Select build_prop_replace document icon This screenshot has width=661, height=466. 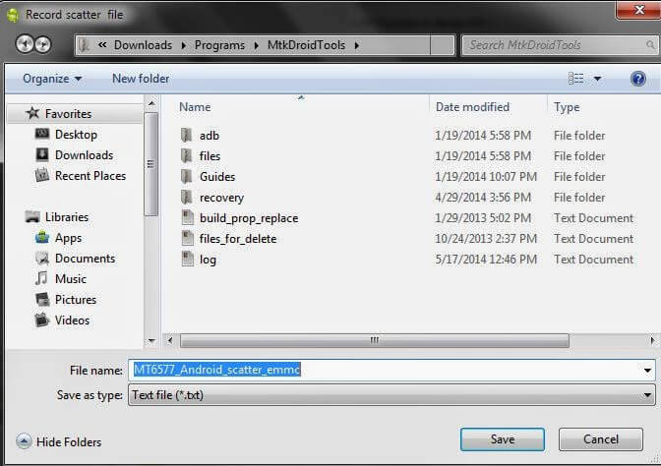187,218
